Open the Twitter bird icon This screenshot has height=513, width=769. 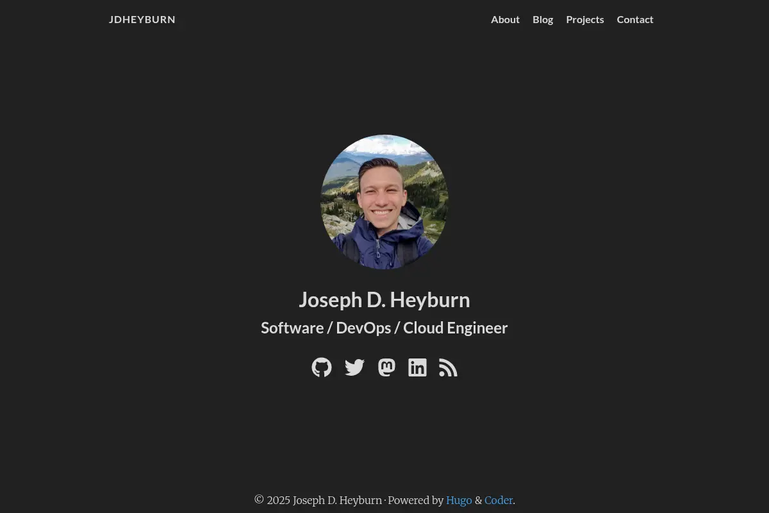click(354, 367)
